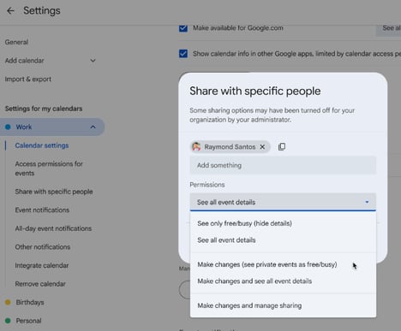Click the green Personal calendar dot
Viewport: 401px width, 331px height.
[x=8, y=321]
